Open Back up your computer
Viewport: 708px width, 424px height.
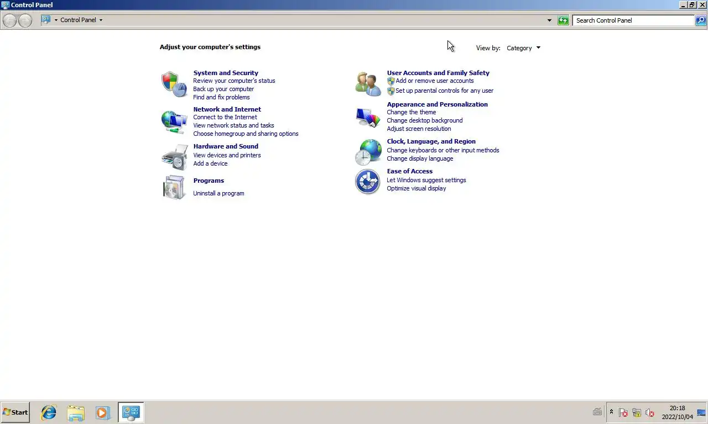(x=223, y=89)
